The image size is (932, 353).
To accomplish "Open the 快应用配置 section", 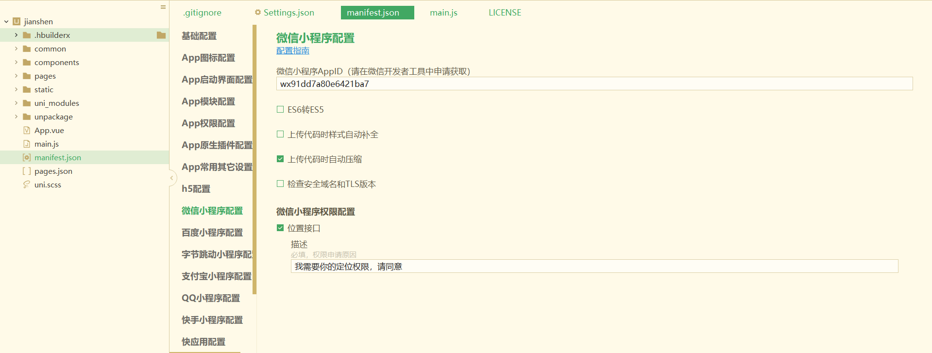I will click(x=203, y=342).
